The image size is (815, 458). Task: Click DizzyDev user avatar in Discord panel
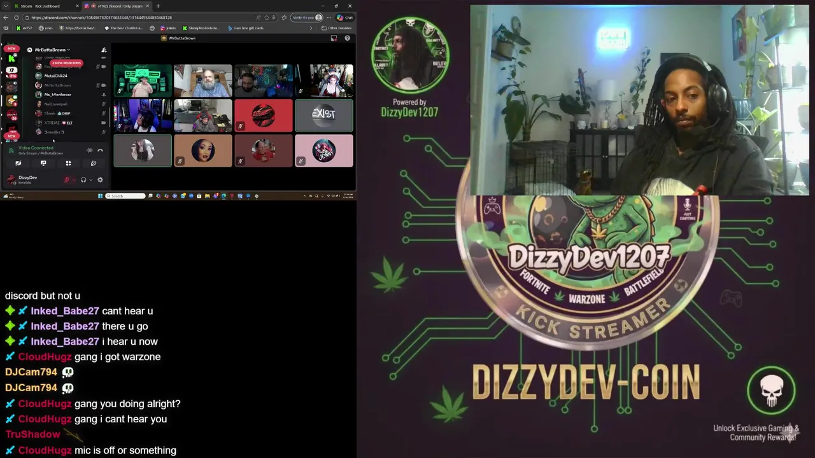11,180
